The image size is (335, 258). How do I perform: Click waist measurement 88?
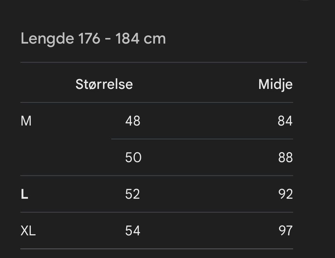pos(285,157)
